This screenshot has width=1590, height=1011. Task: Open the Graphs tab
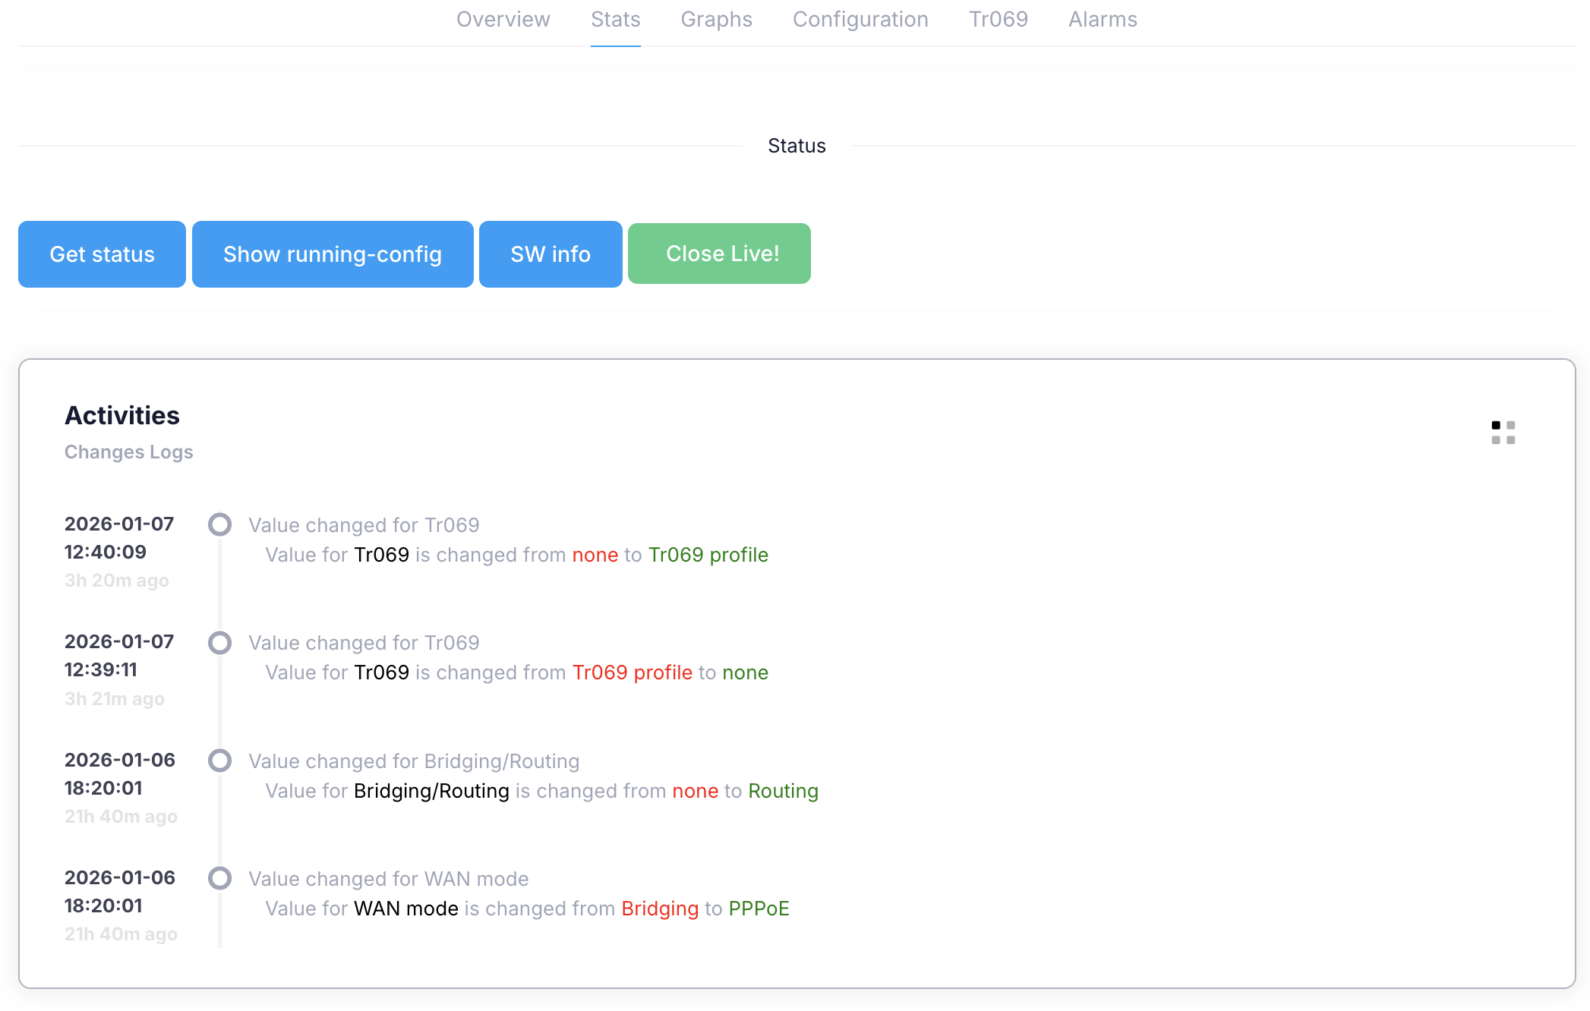tap(716, 20)
